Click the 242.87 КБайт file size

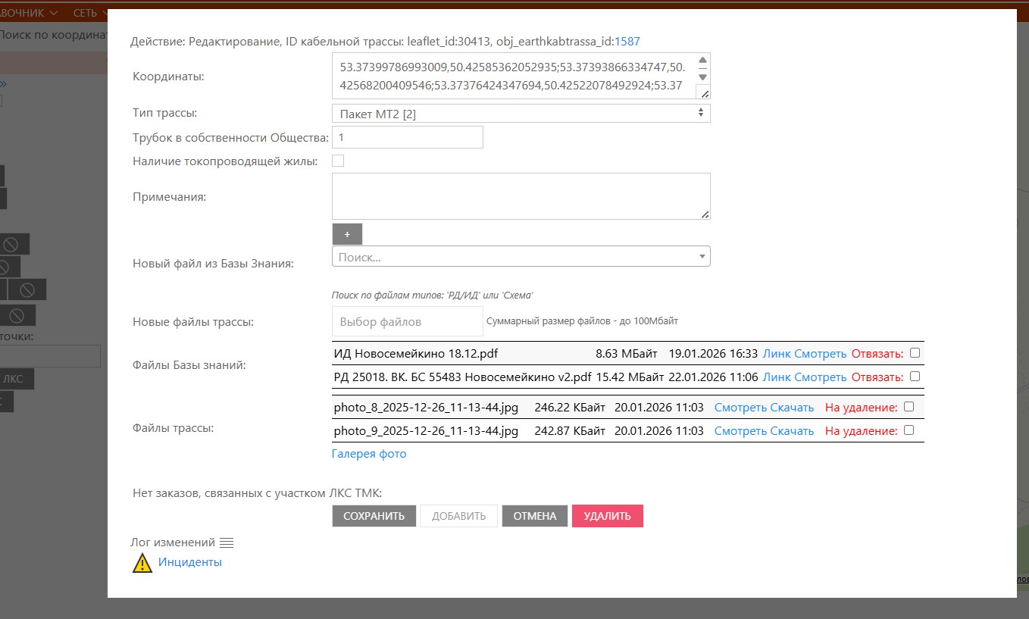[570, 431]
